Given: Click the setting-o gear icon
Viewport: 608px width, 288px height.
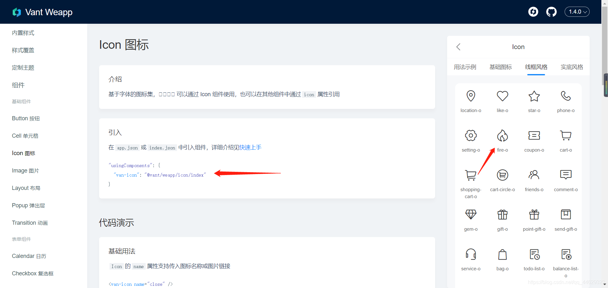Looking at the screenshot, I should (471, 135).
